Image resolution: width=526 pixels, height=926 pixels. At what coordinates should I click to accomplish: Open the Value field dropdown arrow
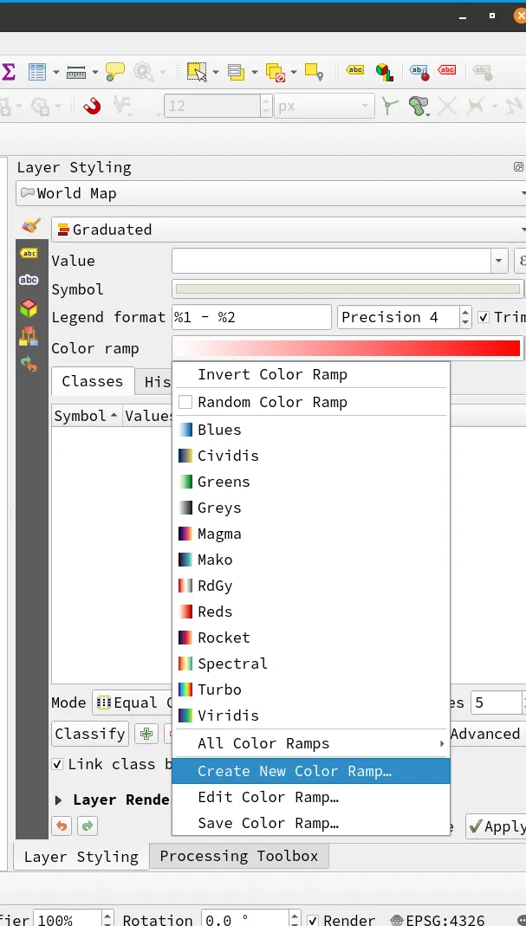coord(499,261)
